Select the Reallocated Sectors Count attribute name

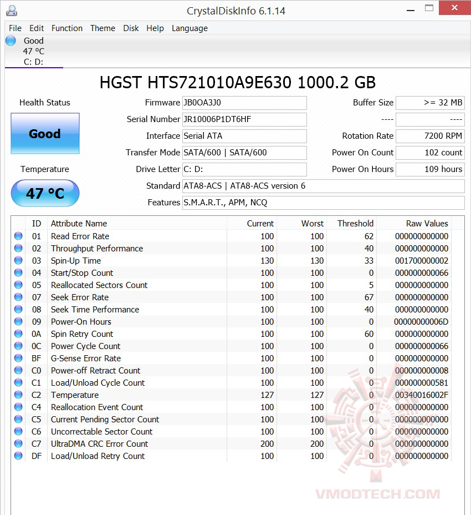pyautogui.click(x=99, y=285)
